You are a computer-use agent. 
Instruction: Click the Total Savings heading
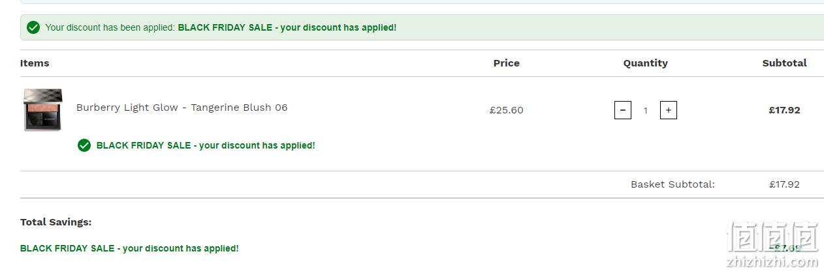[x=56, y=222]
